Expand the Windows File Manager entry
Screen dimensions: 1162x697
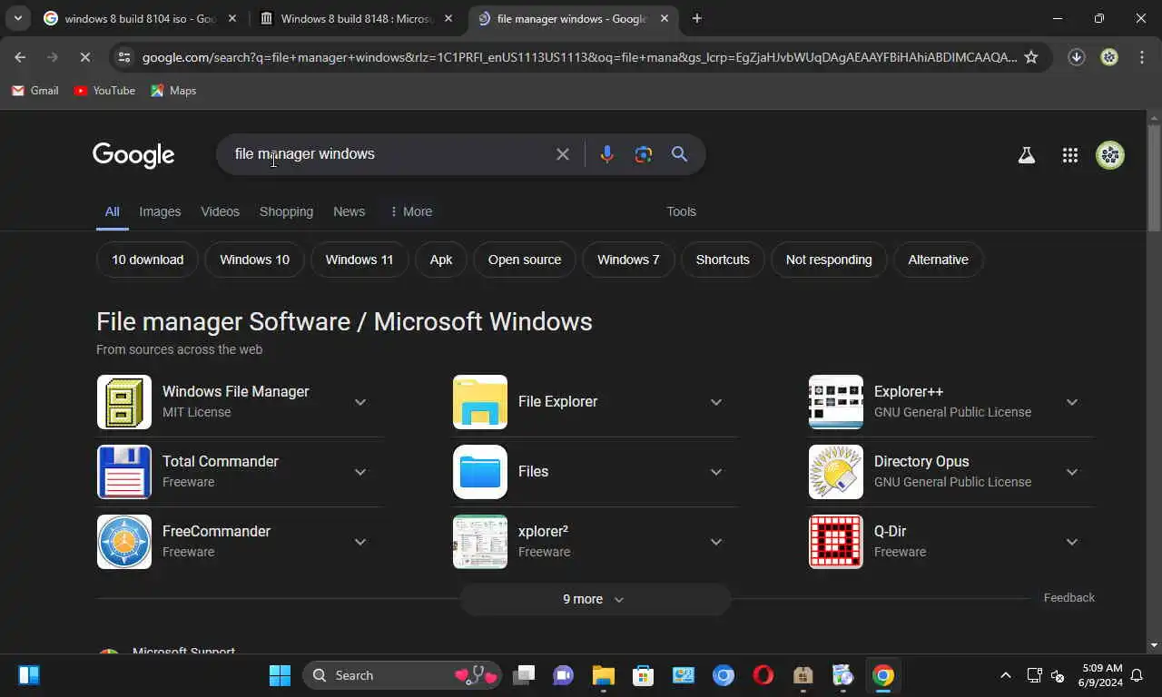click(x=360, y=402)
